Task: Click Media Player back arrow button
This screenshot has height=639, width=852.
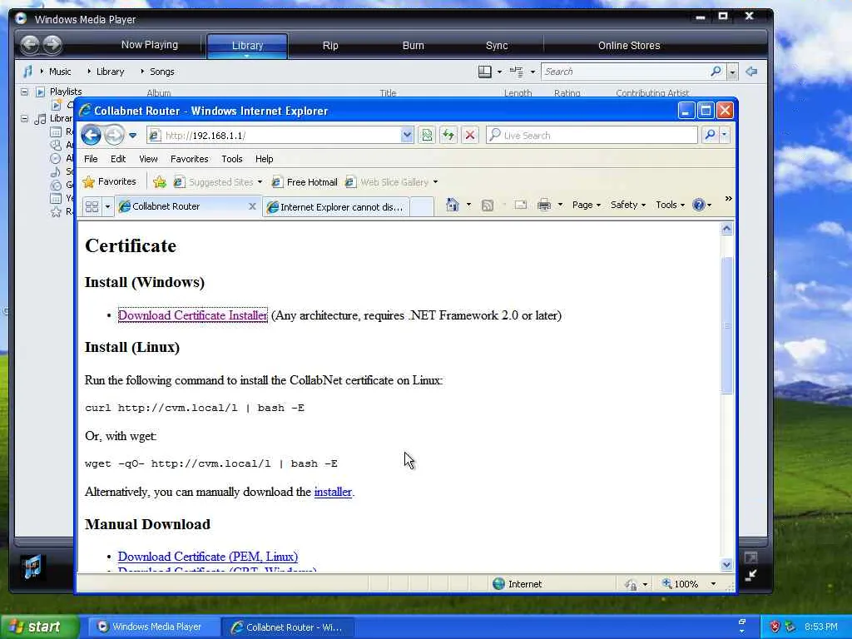Action: click(x=31, y=44)
